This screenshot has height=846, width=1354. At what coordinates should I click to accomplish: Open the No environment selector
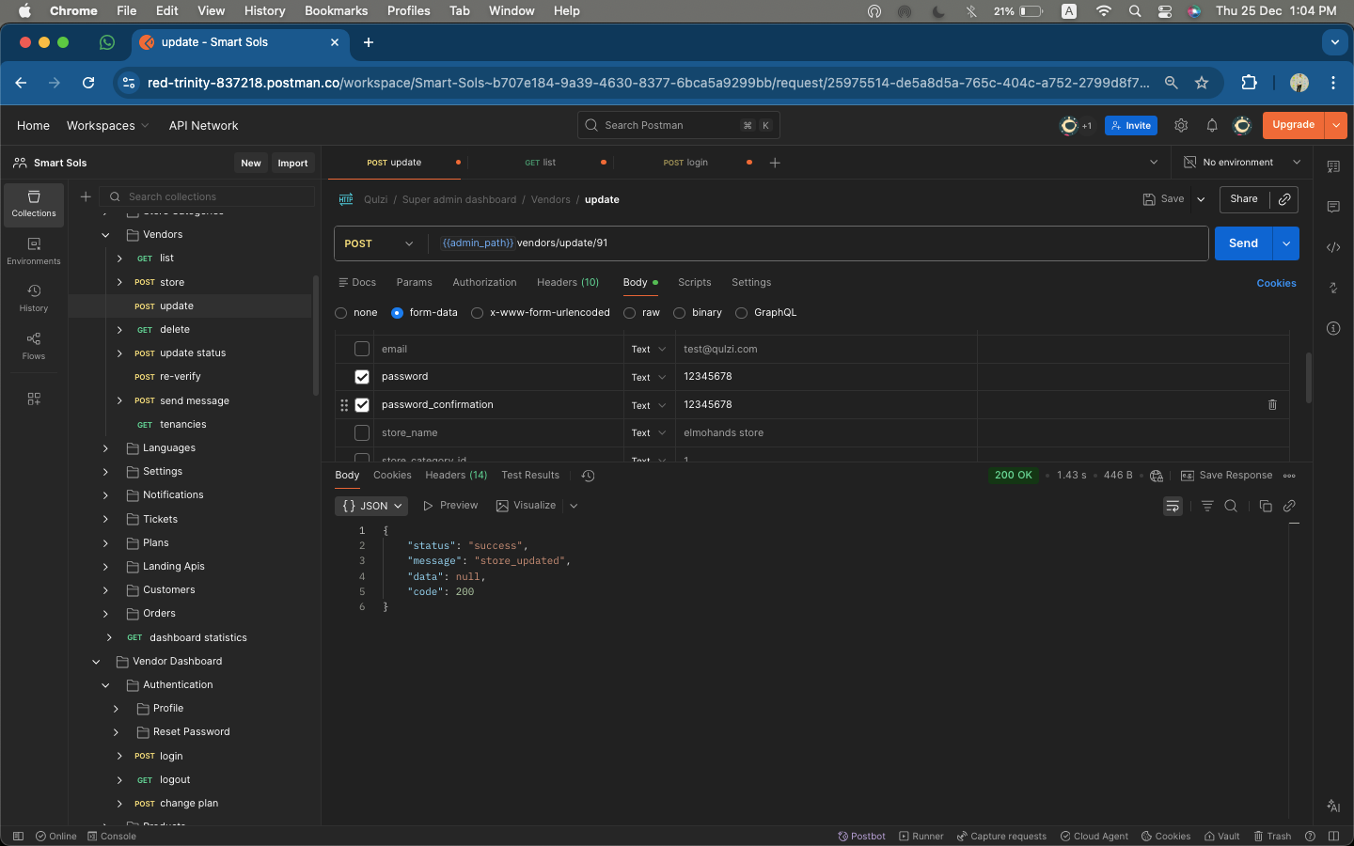click(x=1242, y=163)
